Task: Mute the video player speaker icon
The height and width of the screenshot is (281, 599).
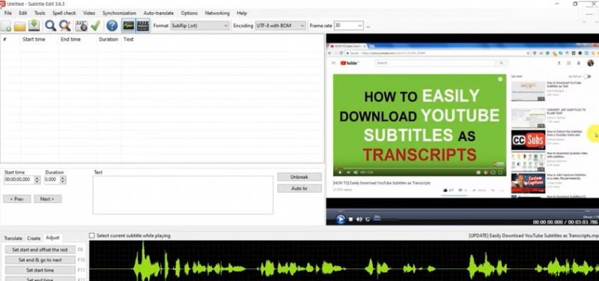Action: pos(359,220)
